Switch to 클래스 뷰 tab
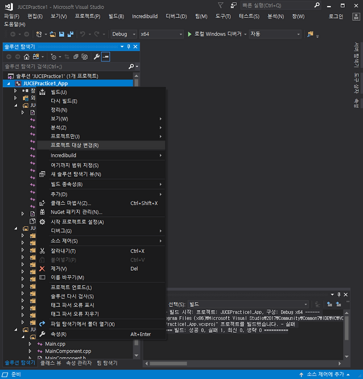This screenshot has height=379, width=363. tap(50, 363)
